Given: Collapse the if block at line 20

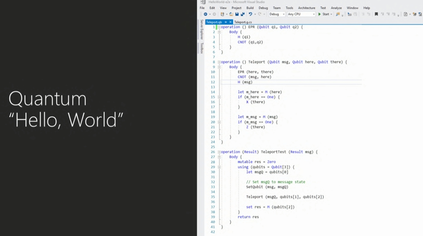Looking at the screenshot, I should 219,122.
